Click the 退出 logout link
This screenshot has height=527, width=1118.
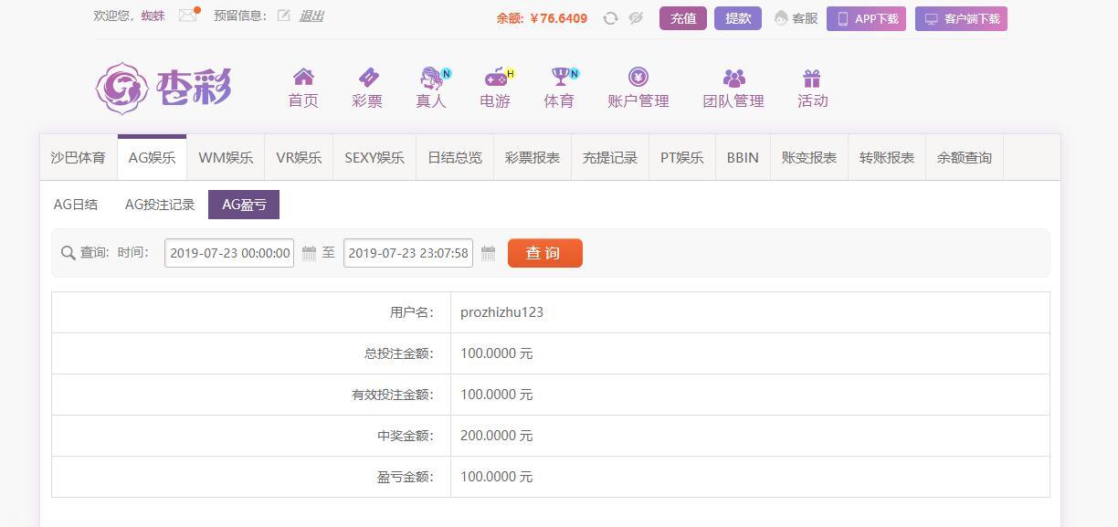(311, 16)
